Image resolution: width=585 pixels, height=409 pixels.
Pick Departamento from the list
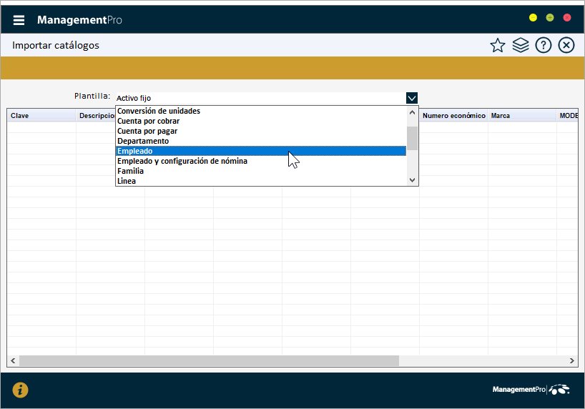pyautogui.click(x=261, y=141)
